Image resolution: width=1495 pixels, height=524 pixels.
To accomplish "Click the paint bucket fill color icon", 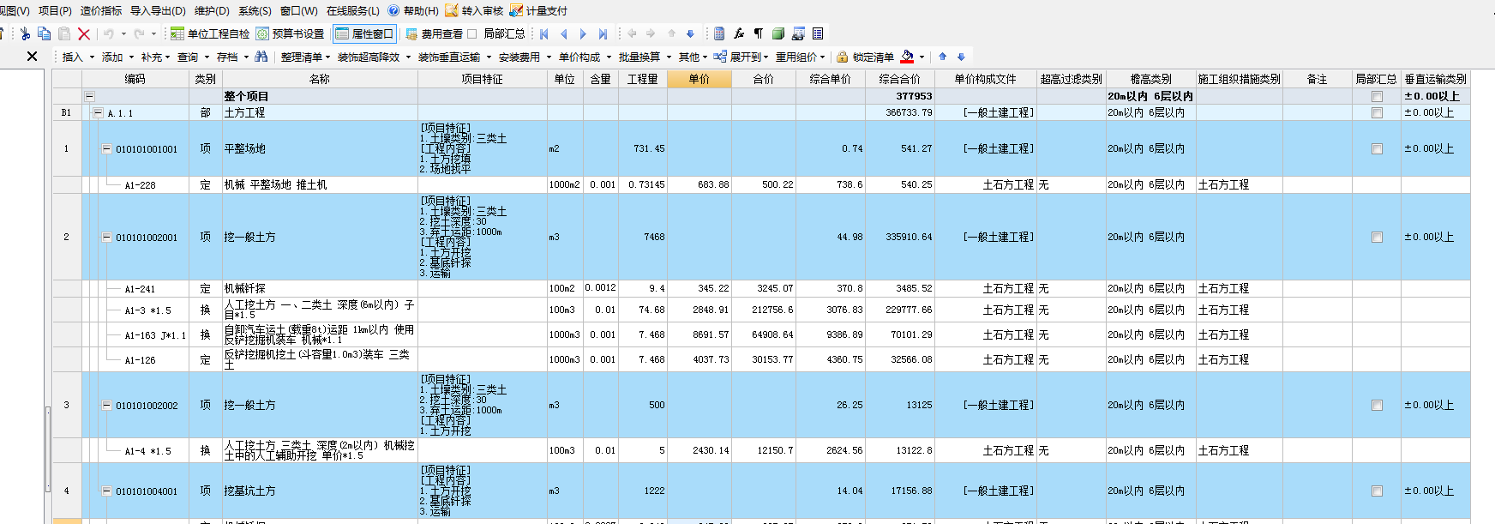I will (x=907, y=57).
